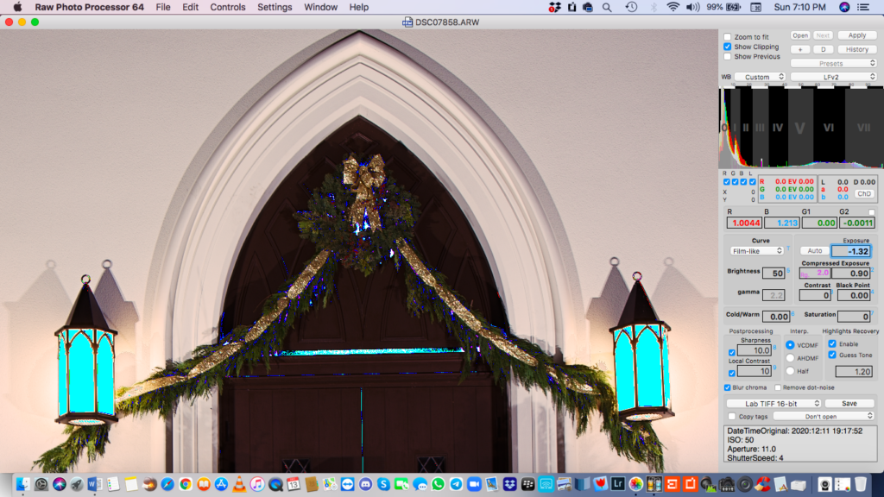Tick the Copy tags checkbox
Image resolution: width=884 pixels, height=497 pixels.
point(732,417)
